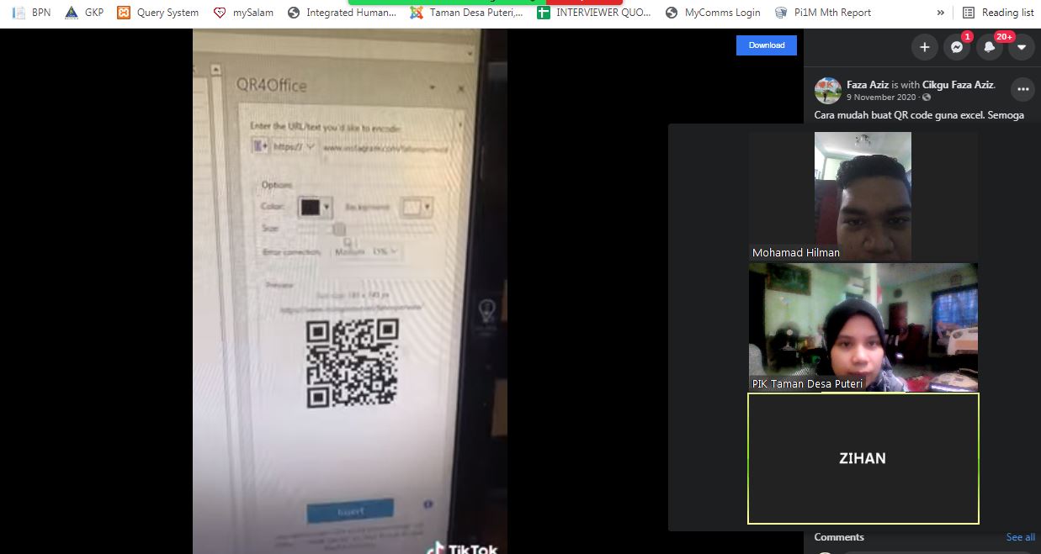Open the INTERVIEWER QUO bookmark

coord(594,13)
